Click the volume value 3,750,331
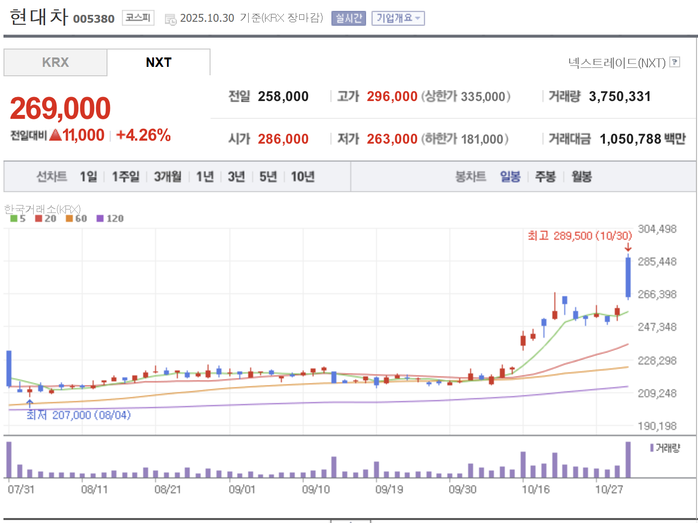 point(620,97)
